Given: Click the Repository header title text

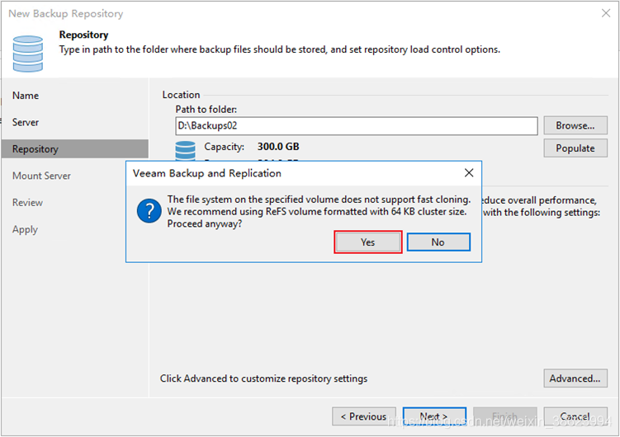Looking at the screenshot, I should [x=83, y=35].
